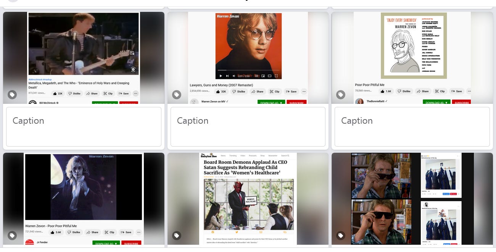Select Newsletter in the Babylon Bee menu
The image size is (496, 252).
[273, 156]
